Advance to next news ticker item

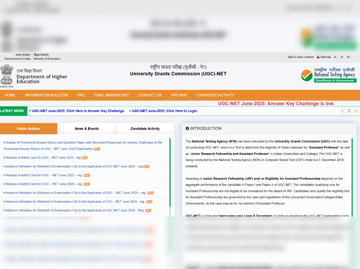[356, 111]
